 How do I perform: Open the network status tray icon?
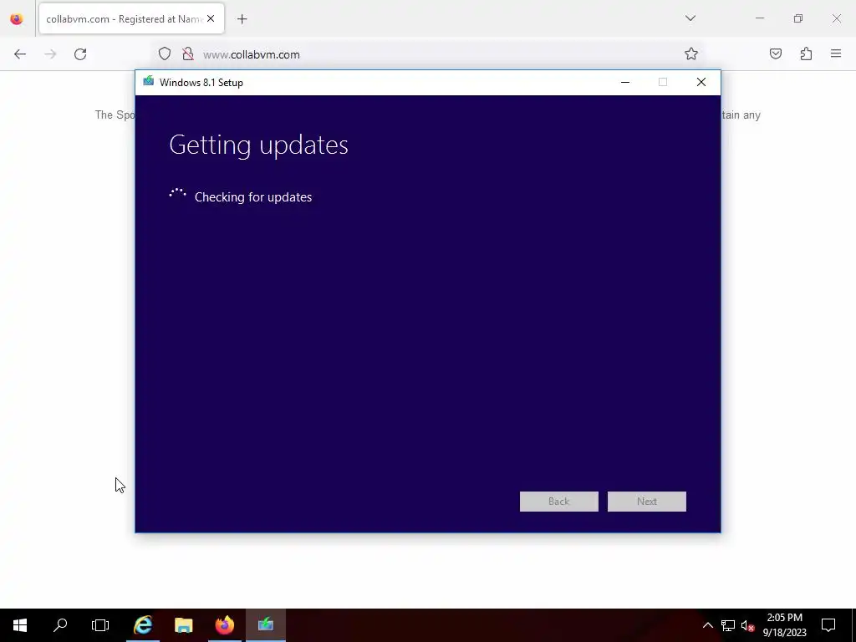pyautogui.click(x=728, y=625)
